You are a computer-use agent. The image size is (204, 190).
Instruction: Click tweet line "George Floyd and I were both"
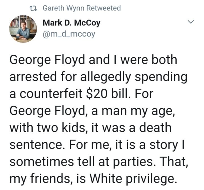[x=93, y=60]
